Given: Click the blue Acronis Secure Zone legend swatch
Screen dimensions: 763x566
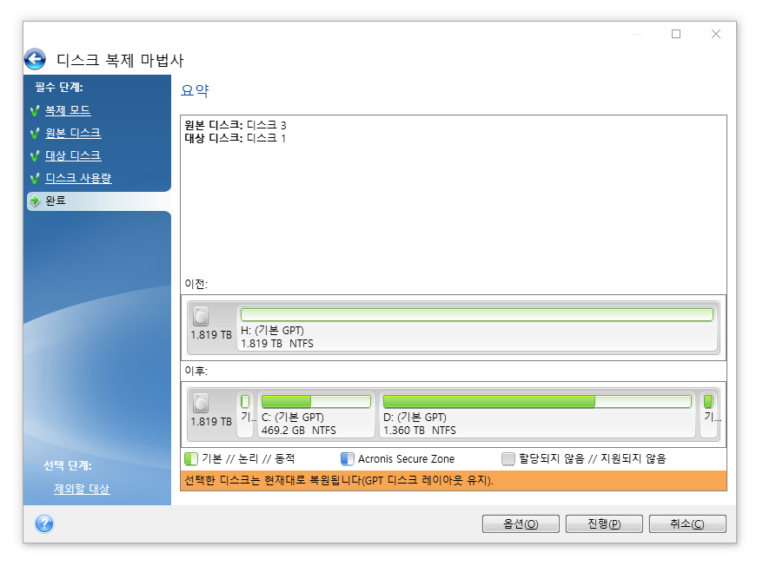Looking at the screenshot, I should [348, 459].
